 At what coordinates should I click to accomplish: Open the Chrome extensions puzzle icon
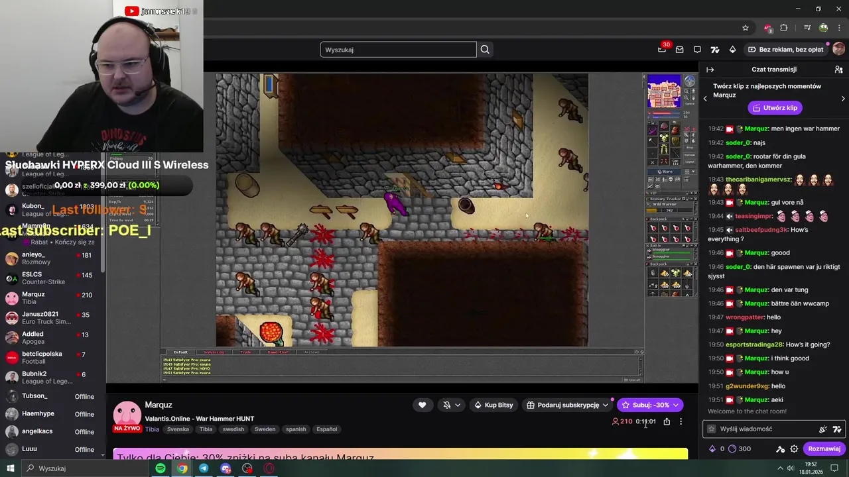tap(784, 28)
